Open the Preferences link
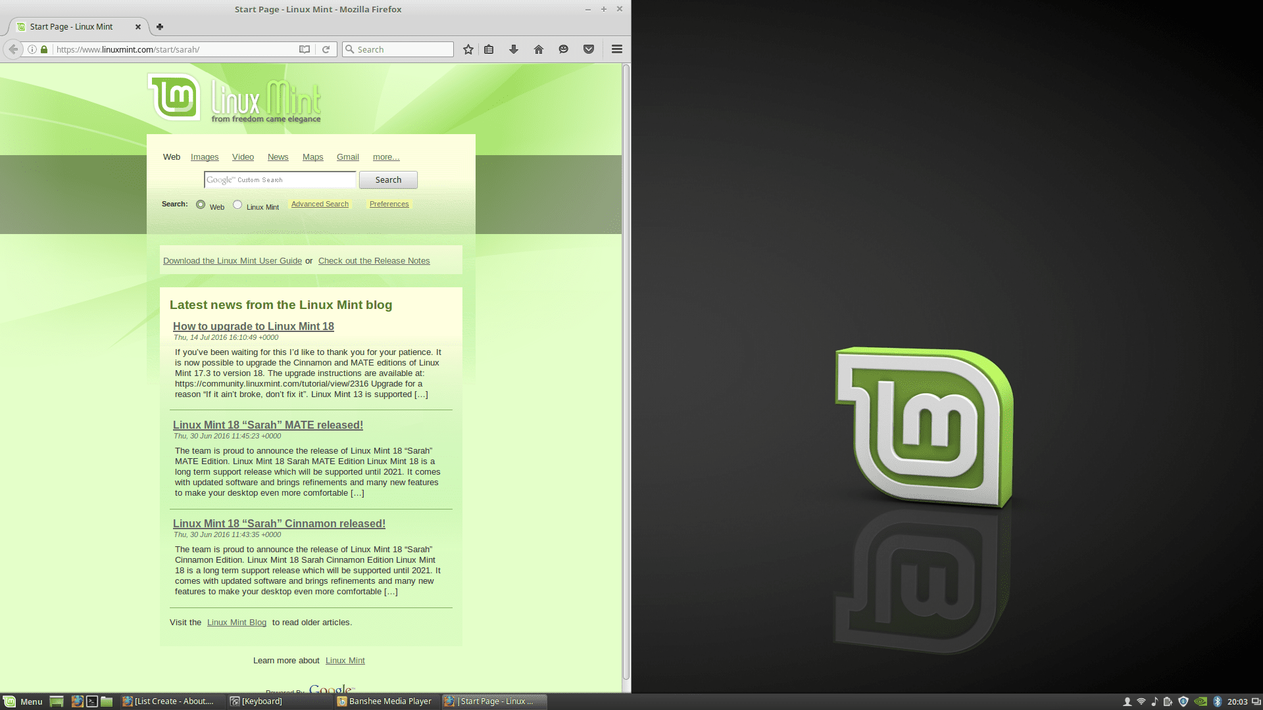The image size is (1263, 710). (x=389, y=204)
